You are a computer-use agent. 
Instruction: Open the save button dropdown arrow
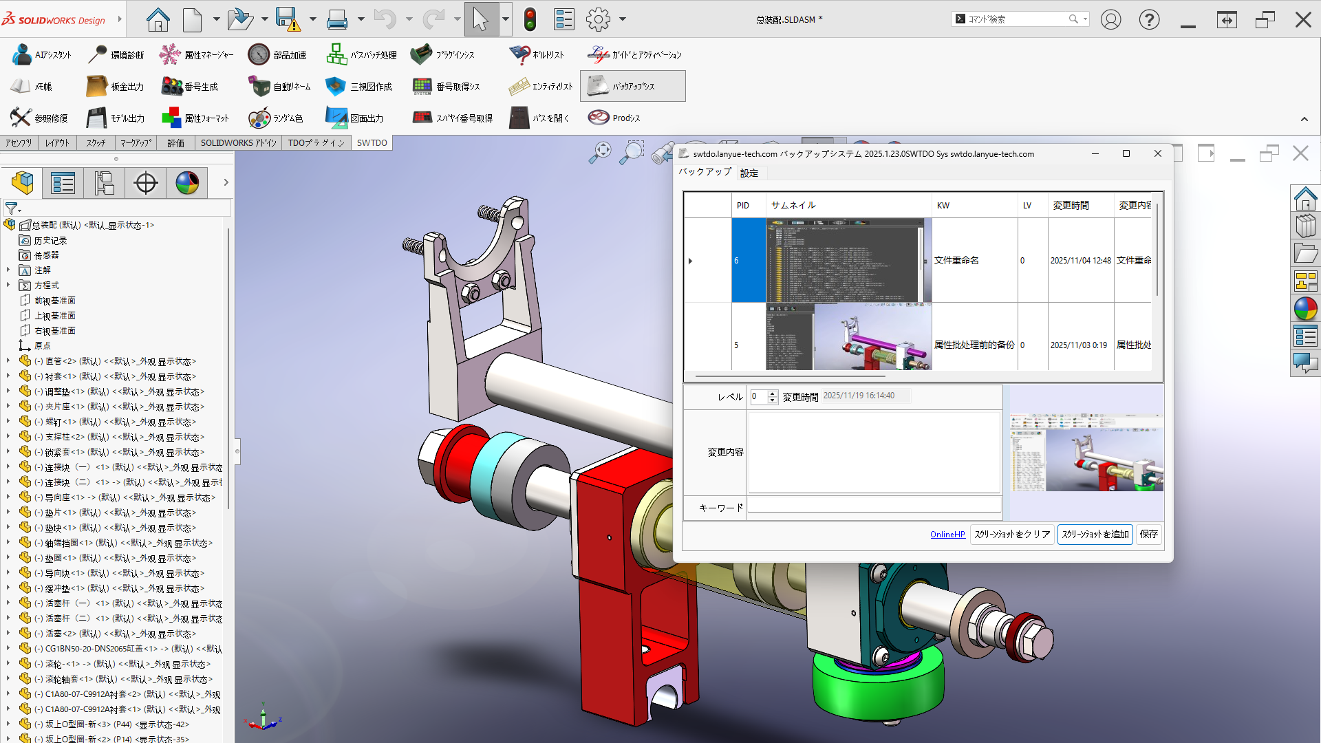(x=312, y=19)
